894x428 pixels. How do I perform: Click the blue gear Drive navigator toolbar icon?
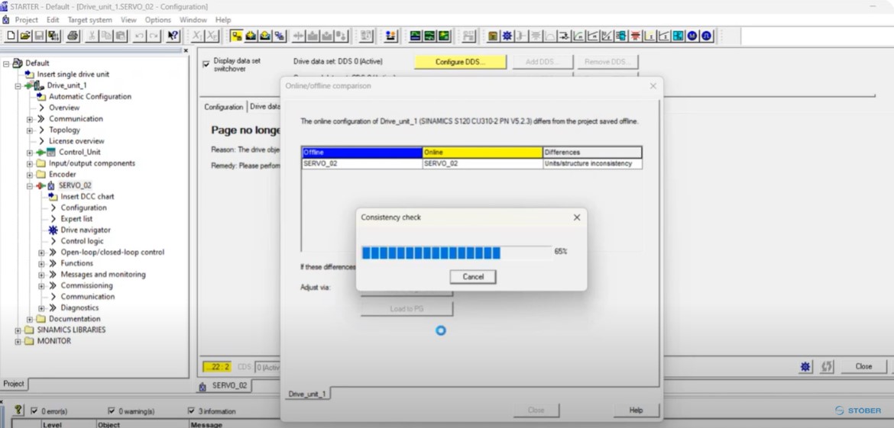(507, 36)
